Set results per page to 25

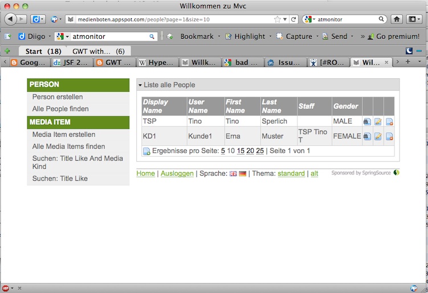click(x=260, y=151)
